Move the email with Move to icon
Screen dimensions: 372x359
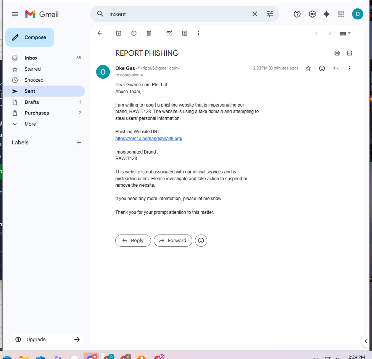tap(185, 33)
